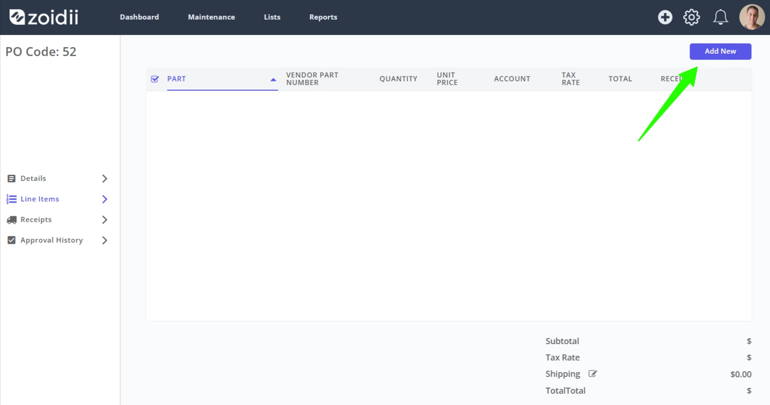Screen dimensions: 770x405
Task: Open user profile avatar
Action: point(752,17)
